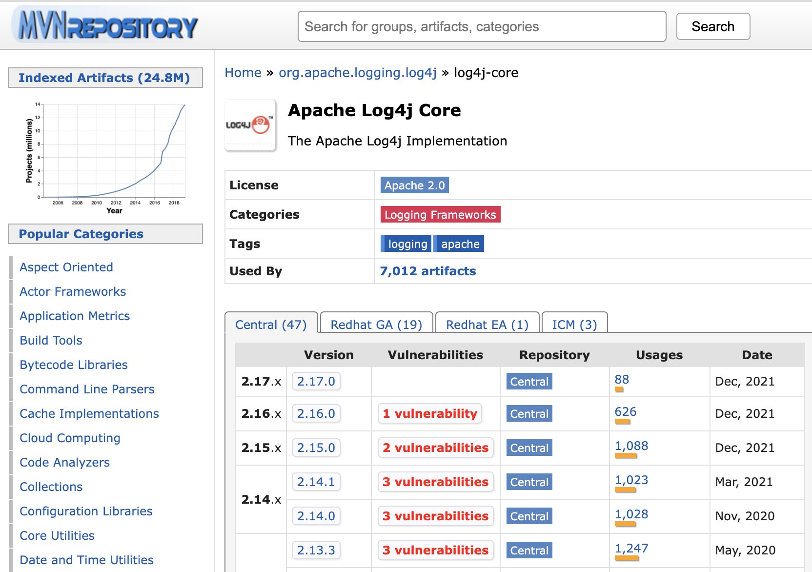
Task: Switch to the Redhat EA (1) tab
Action: pos(487,325)
